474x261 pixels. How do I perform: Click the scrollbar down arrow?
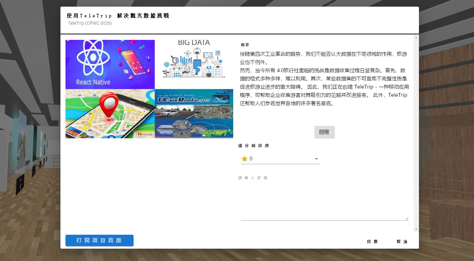[416, 229]
